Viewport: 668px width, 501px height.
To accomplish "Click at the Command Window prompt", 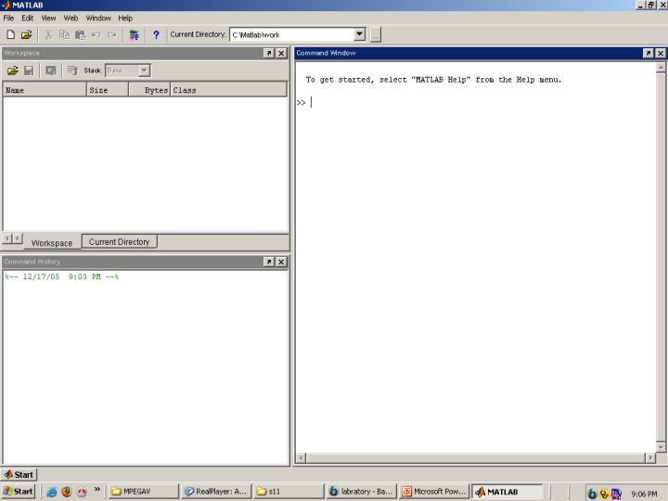I will tap(312, 102).
